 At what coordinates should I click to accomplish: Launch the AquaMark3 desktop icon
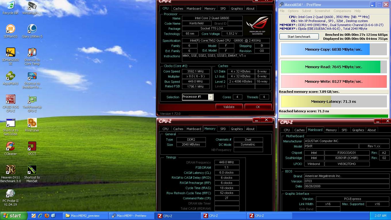click(x=10, y=78)
